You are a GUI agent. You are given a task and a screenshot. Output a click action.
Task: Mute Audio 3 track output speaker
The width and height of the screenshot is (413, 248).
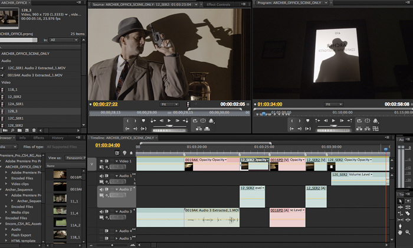pyautogui.click(x=101, y=211)
